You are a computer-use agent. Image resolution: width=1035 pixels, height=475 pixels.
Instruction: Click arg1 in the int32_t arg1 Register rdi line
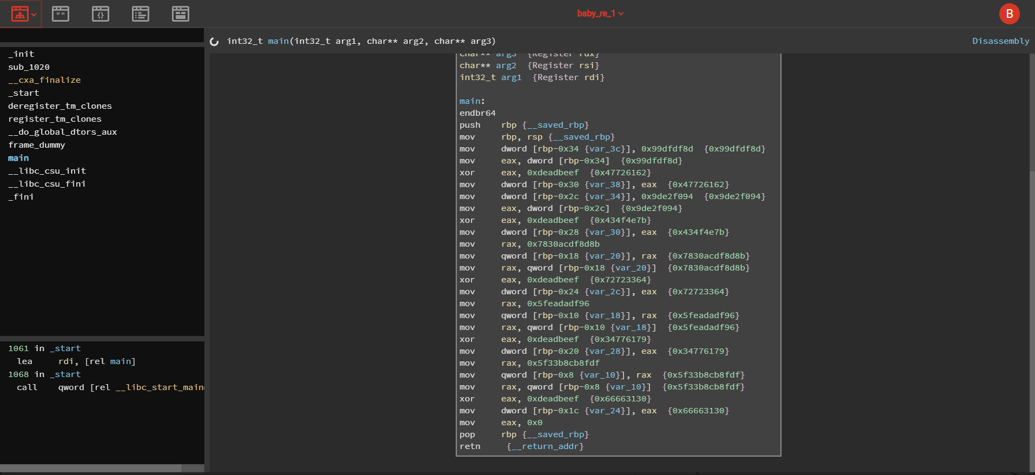click(511, 77)
